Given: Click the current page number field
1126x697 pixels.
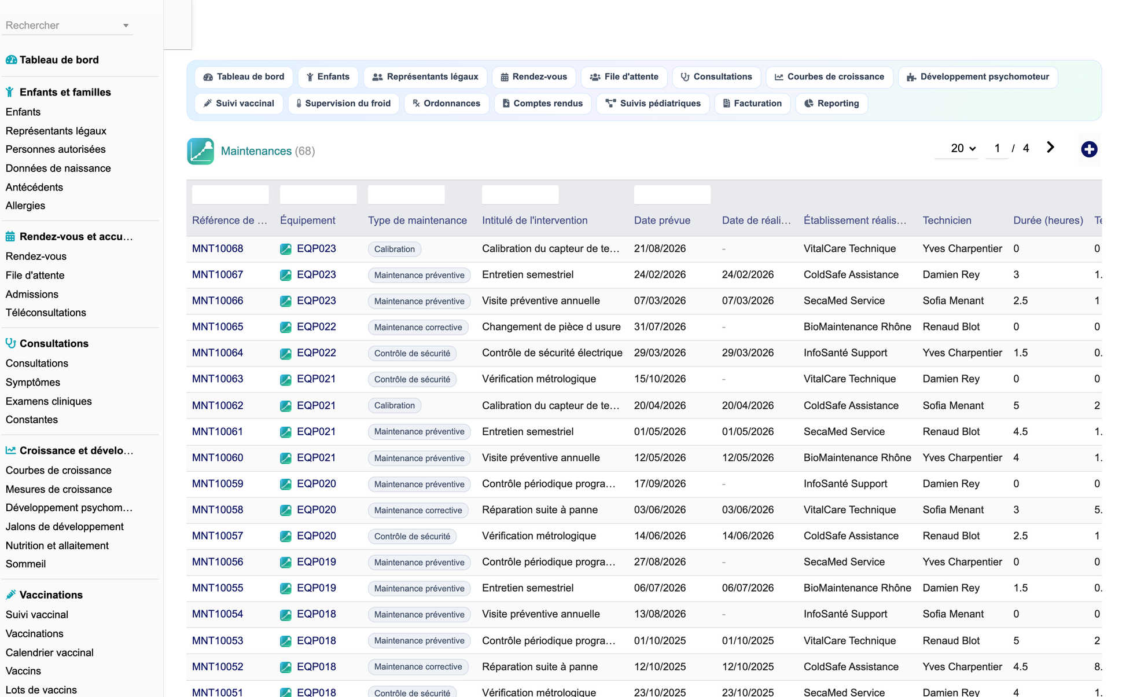Looking at the screenshot, I should coord(997,148).
